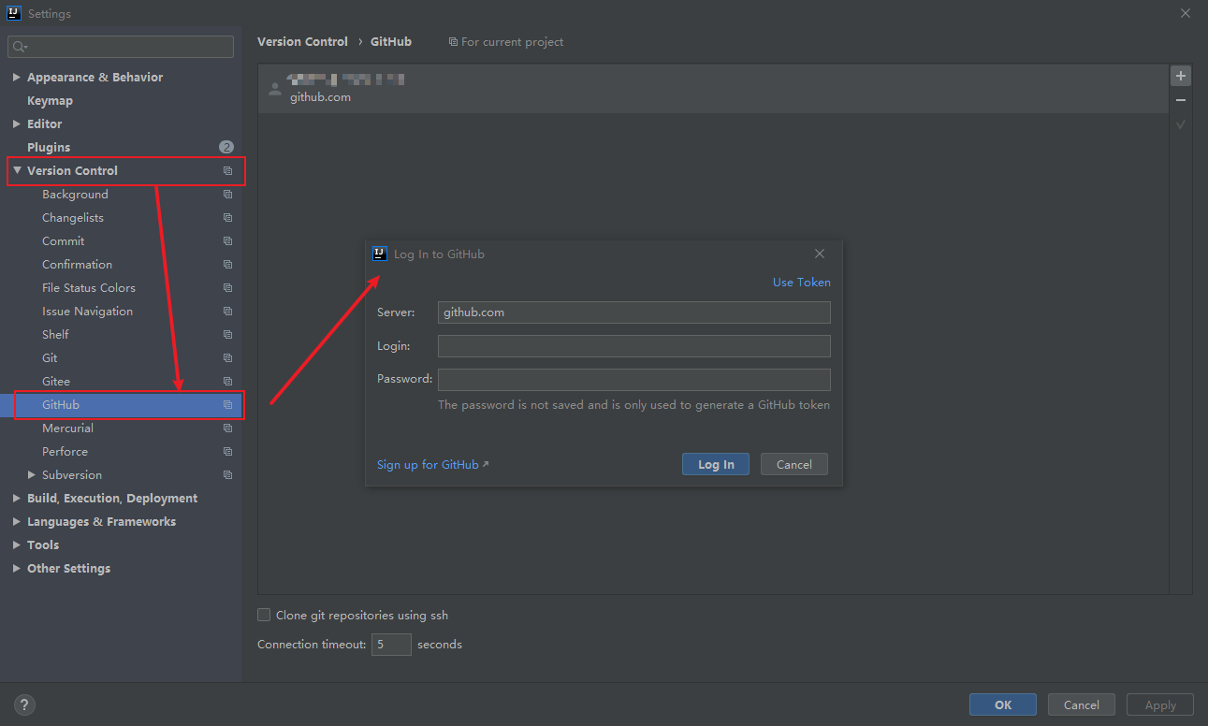
Task: Focus the Server field showing github.com
Action: pyautogui.click(x=634, y=312)
